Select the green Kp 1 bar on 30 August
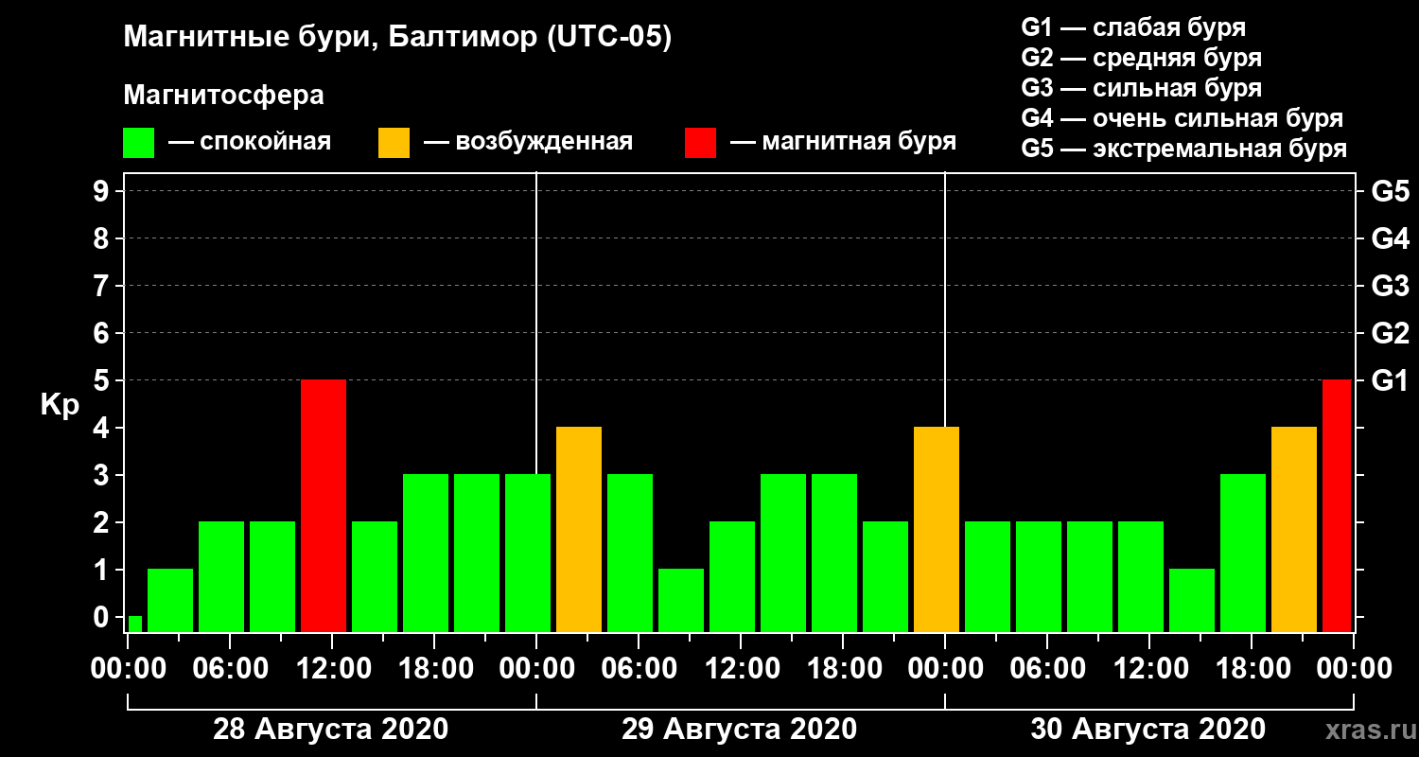 tap(1192, 601)
